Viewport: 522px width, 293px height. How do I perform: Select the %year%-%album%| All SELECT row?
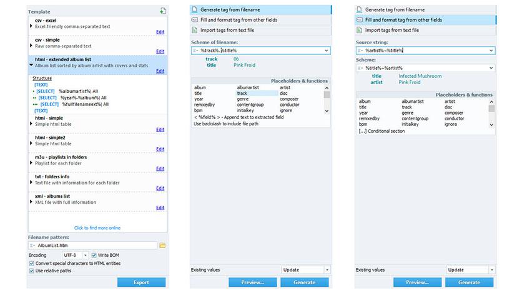click(x=69, y=98)
